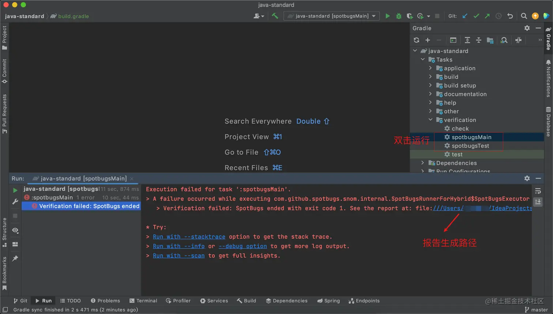Screen dimensions: 553x314
Task: Open the Services tool window tab
Action: pos(214,301)
